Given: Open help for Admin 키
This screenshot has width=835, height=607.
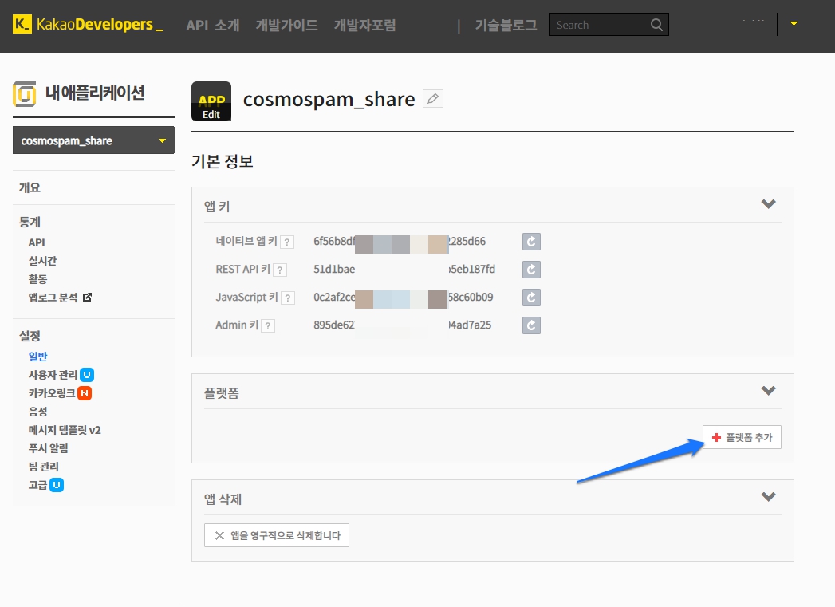Looking at the screenshot, I should [269, 326].
